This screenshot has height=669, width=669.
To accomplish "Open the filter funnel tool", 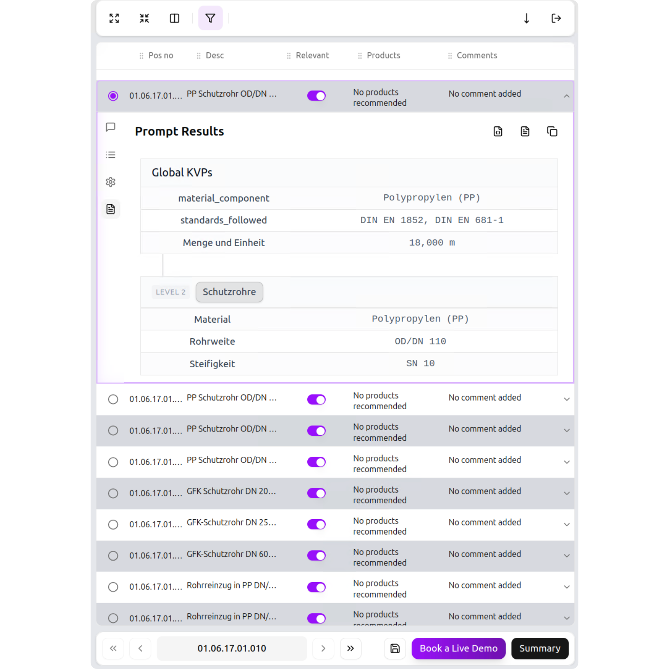I will [x=210, y=18].
